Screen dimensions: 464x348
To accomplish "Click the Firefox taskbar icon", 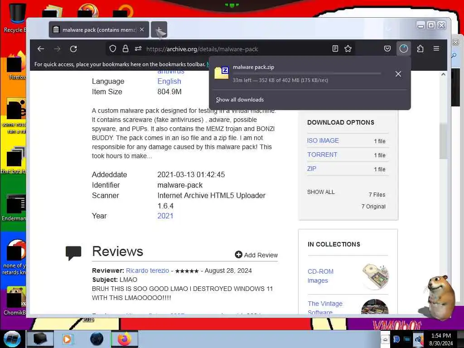I will click(x=124, y=339).
